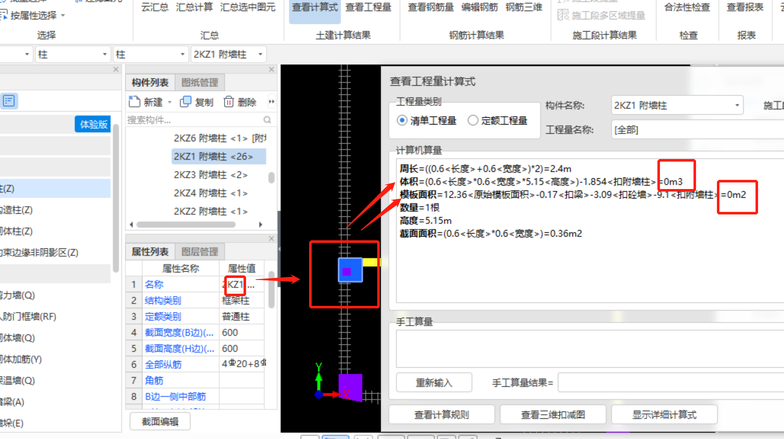This screenshot has height=439, width=784.
Task: Click the component list vertical scrollbar
Action: (x=272, y=177)
